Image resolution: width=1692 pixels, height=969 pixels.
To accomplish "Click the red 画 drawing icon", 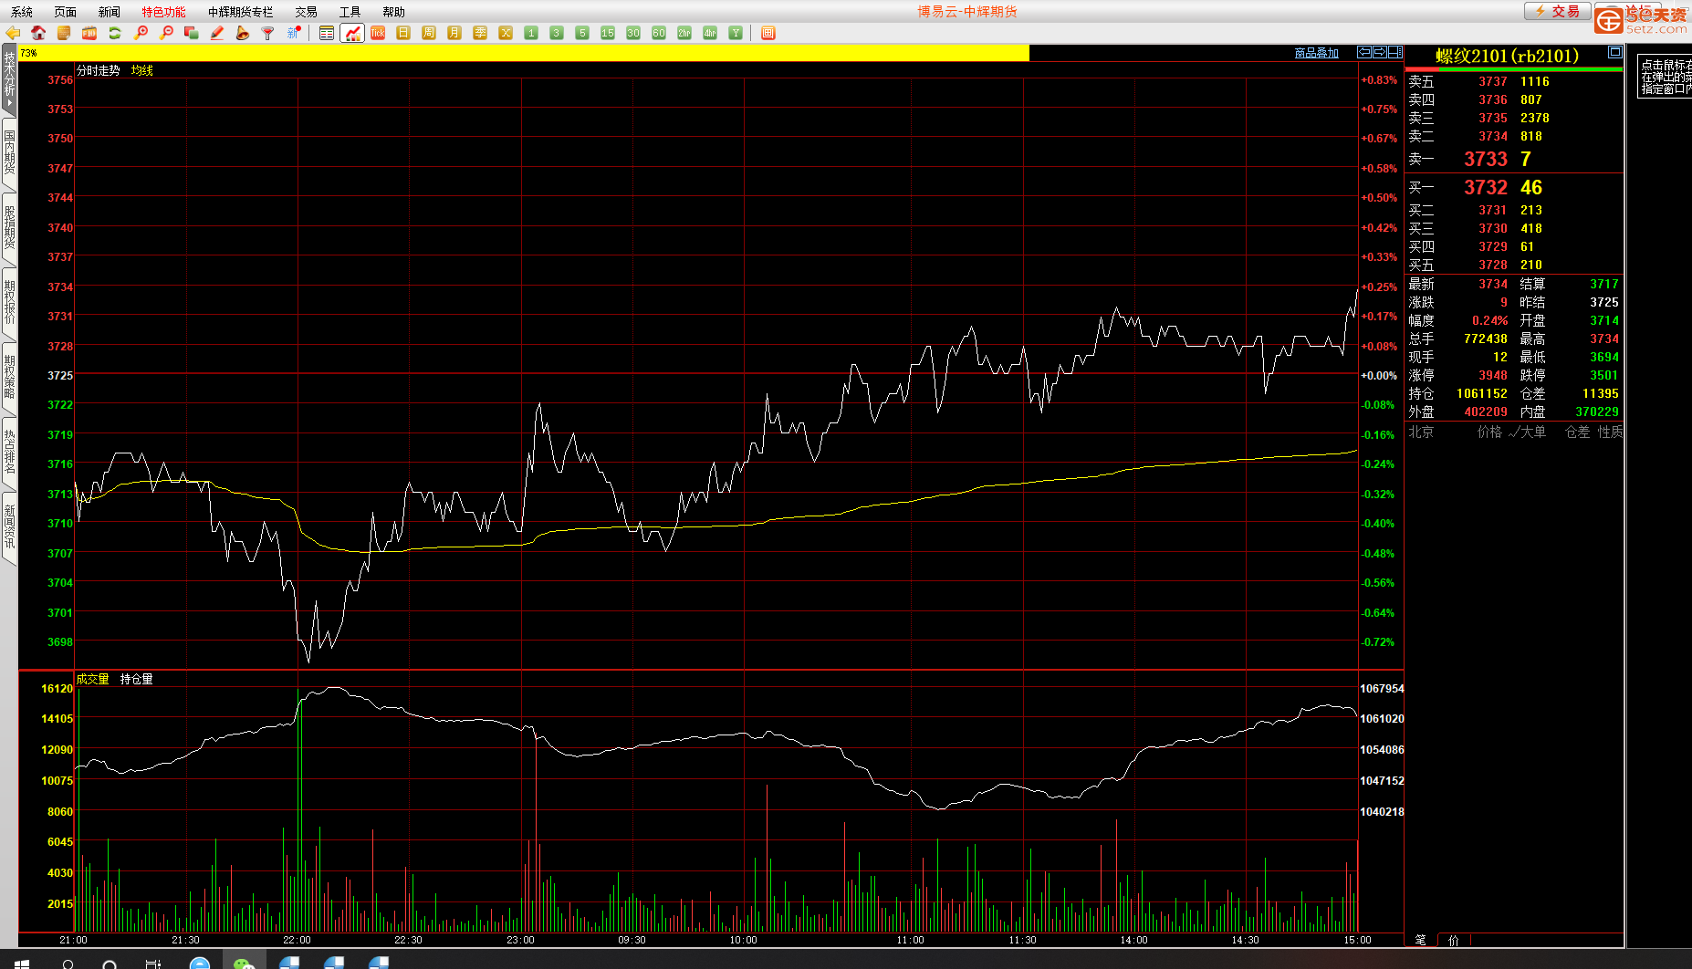I will 768,33.
